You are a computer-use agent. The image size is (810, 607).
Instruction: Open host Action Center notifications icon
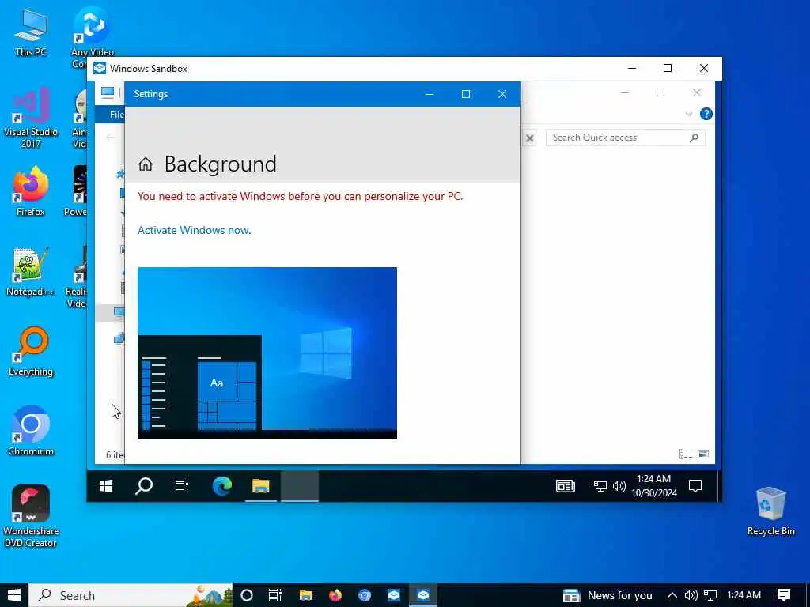point(784,595)
